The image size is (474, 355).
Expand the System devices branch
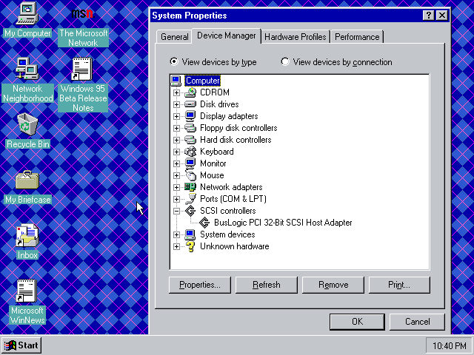176,234
